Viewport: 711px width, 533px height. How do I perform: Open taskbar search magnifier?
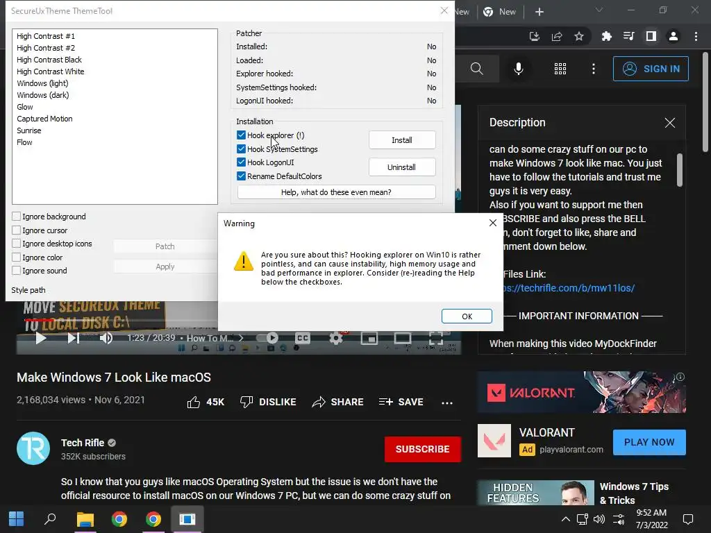click(50, 519)
